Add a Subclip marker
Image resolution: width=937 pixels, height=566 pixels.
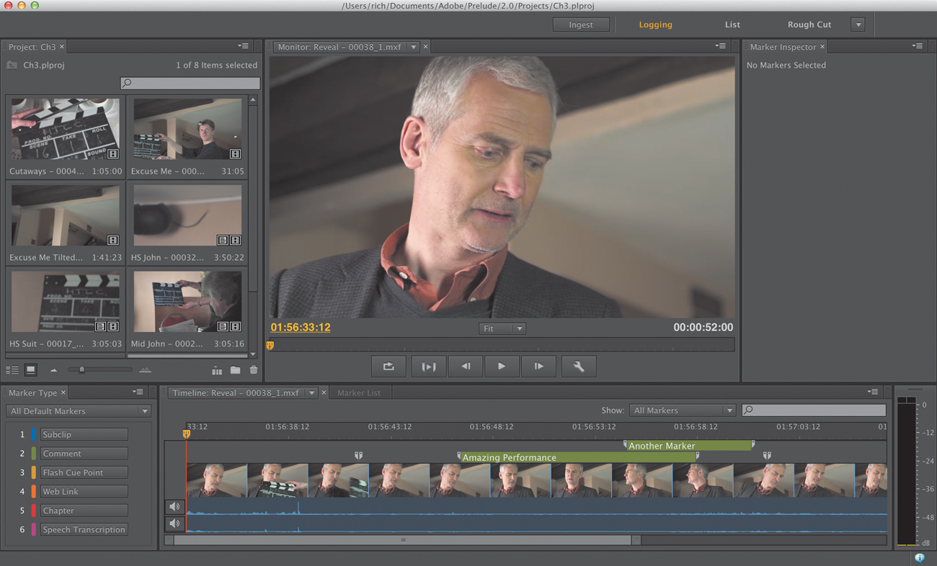84,435
